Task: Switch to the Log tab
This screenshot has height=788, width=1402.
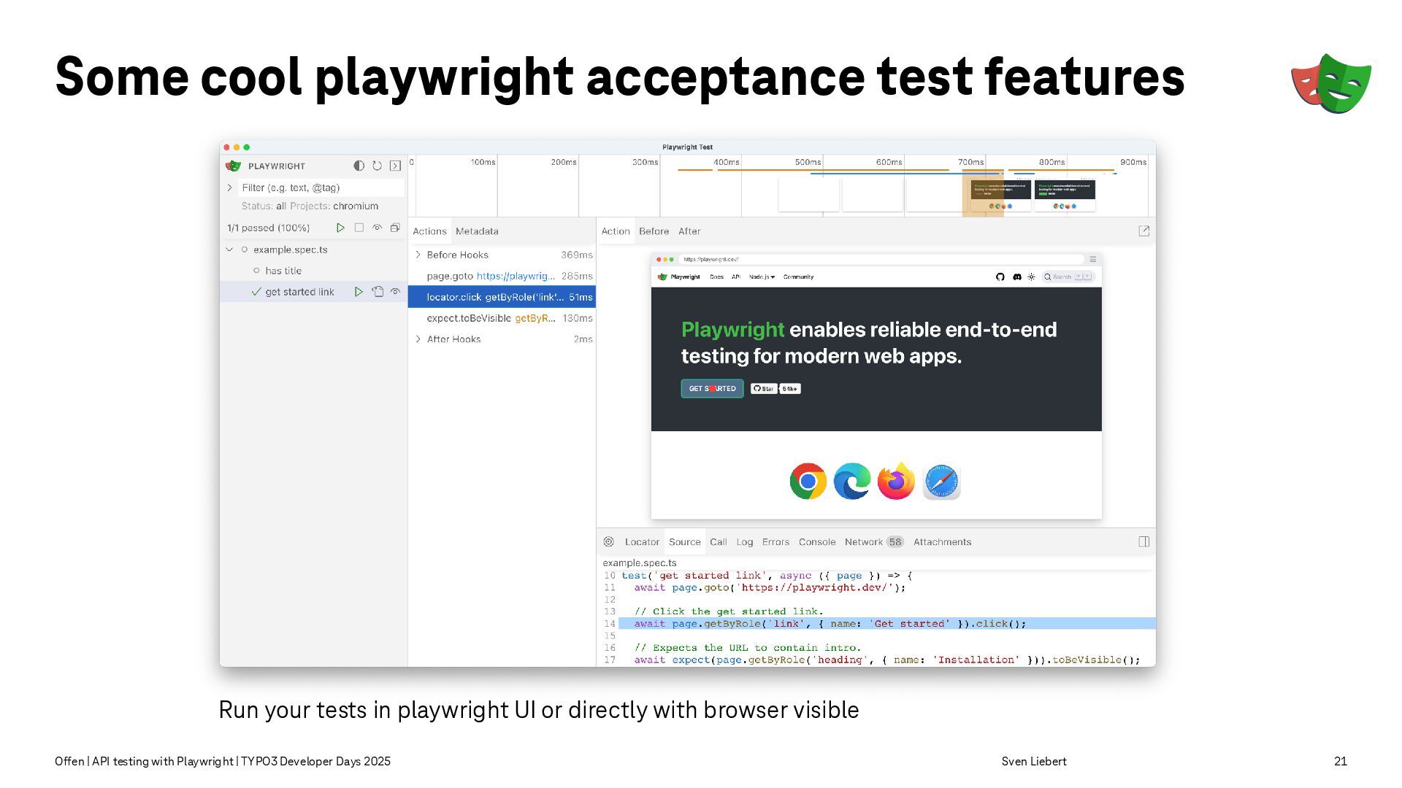Action: [745, 542]
